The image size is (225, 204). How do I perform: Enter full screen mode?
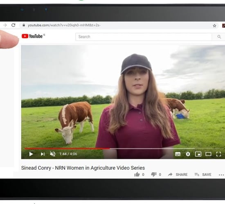[218, 154]
